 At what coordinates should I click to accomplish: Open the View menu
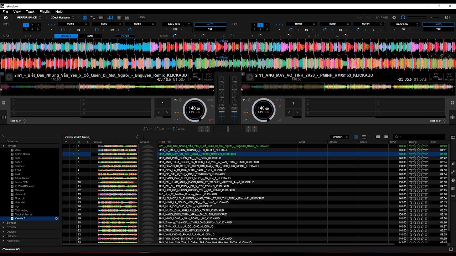coord(17,12)
